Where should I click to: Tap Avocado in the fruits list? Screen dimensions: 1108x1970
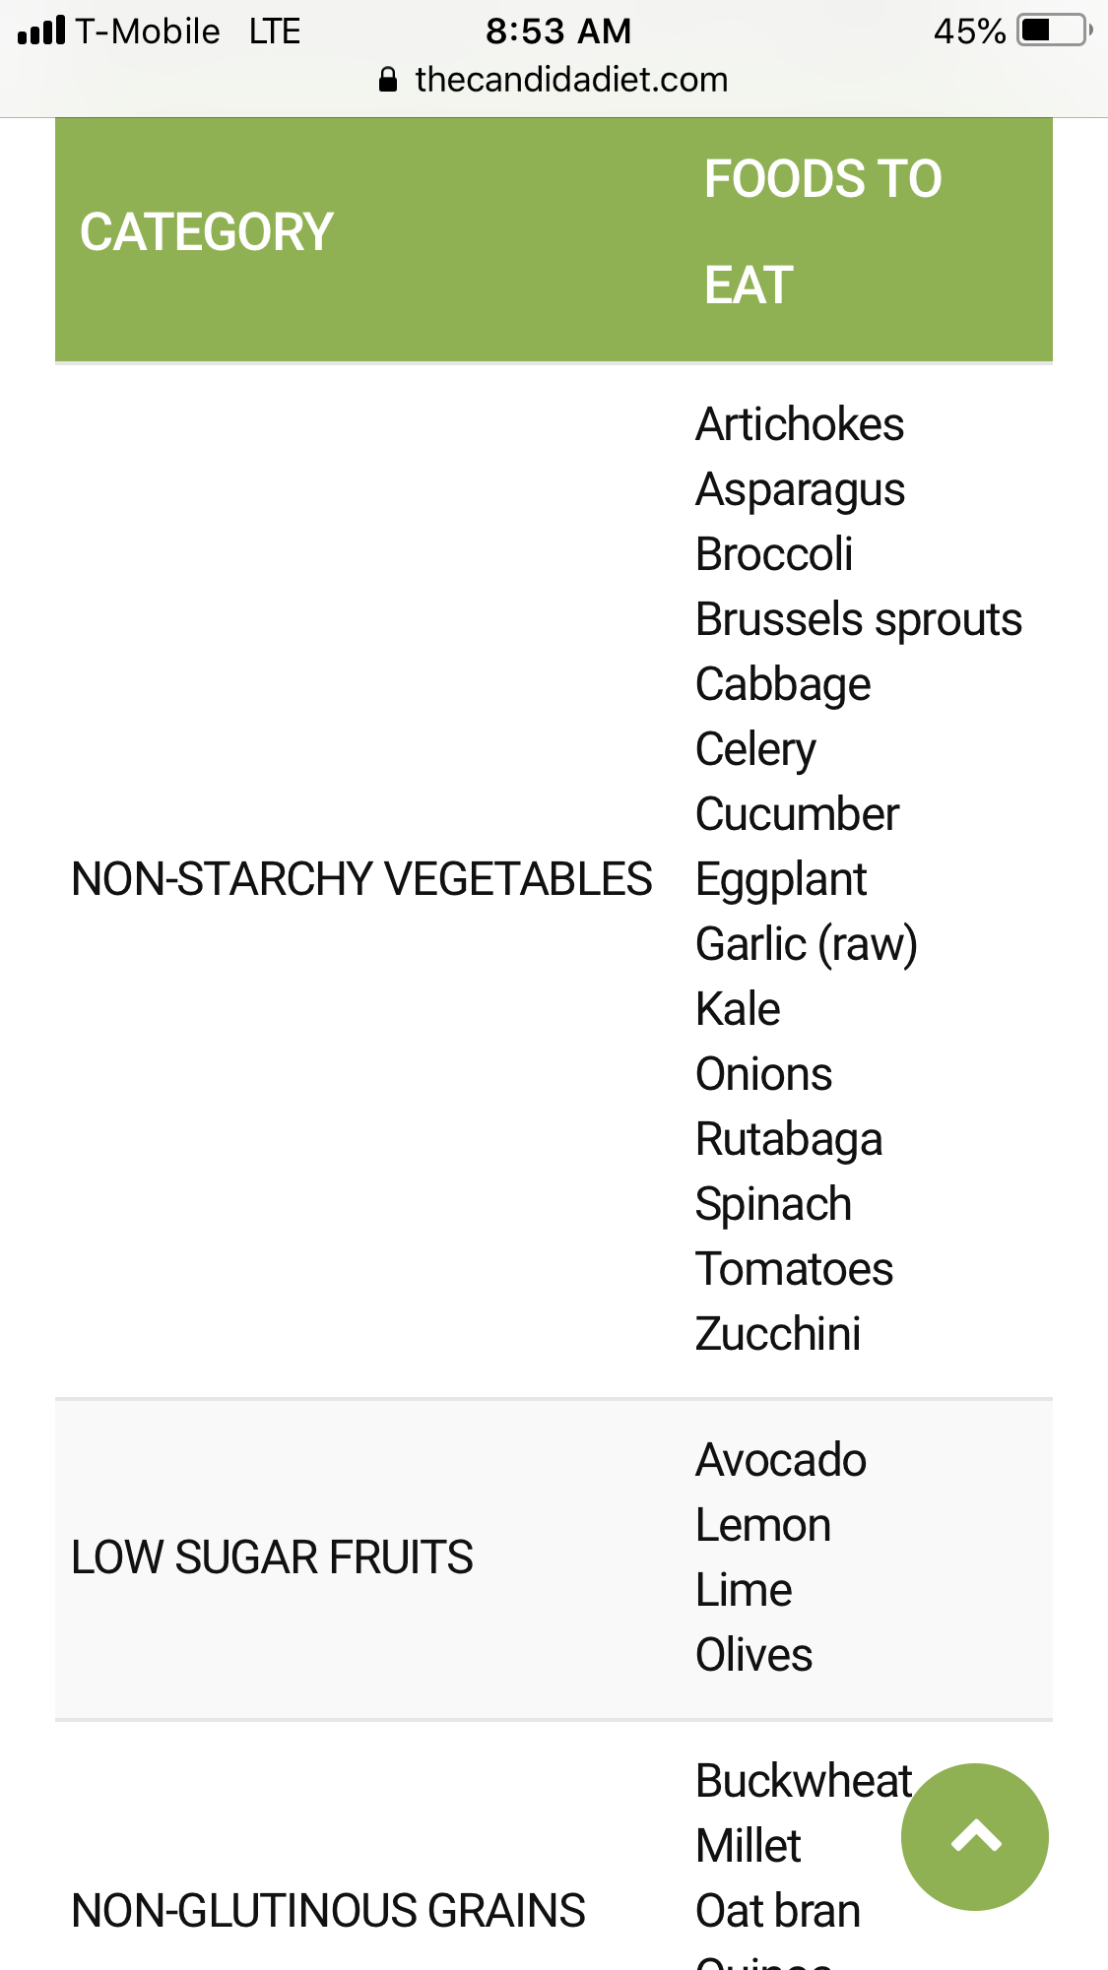(781, 1460)
